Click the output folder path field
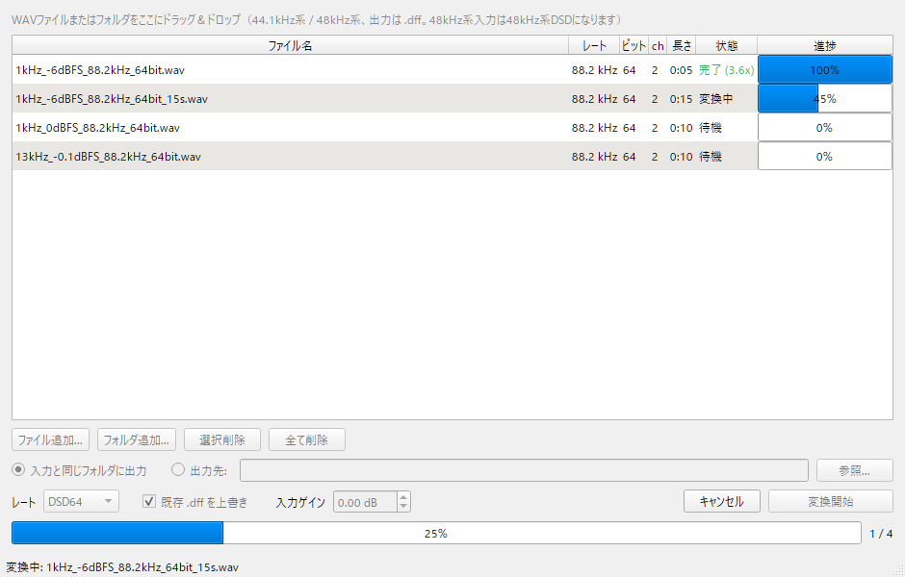The width and height of the screenshot is (905, 577). [524, 470]
